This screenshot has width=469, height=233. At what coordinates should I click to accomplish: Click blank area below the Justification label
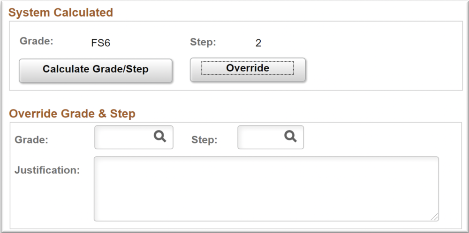[x=47, y=201]
